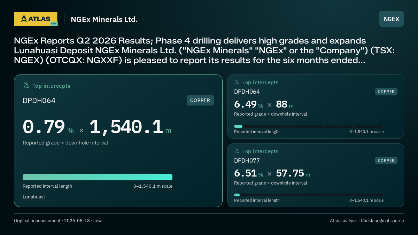Click DPDH064 hole ID in the 88 m card
The height and width of the screenshot is (235, 418).
tap(247, 92)
